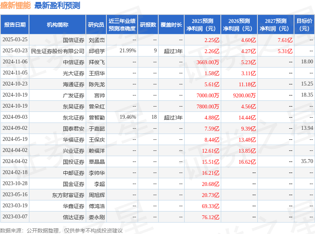Click the 数据来源 disclaimer footer text
This screenshot has width=315, height=234.
tap(61, 231)
